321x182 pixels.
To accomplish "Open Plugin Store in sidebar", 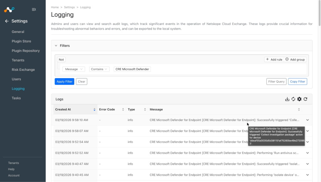I will pos(21,41).
